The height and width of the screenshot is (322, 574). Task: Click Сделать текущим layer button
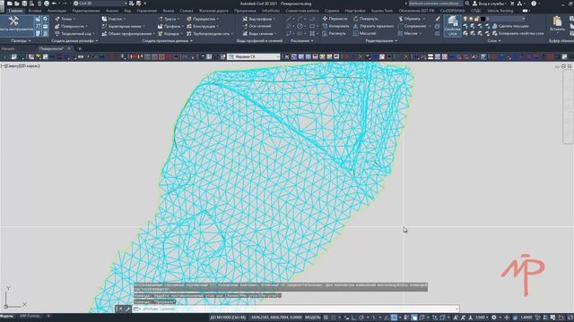tap(510, 26)
